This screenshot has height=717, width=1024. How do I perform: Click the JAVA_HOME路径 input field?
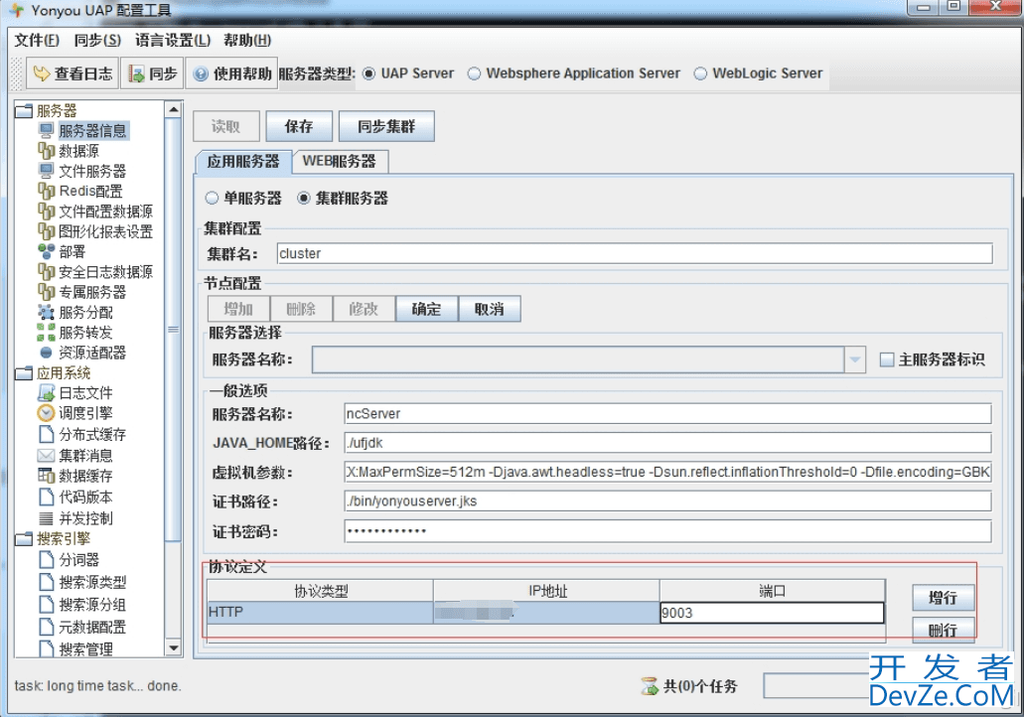point(667,443)
